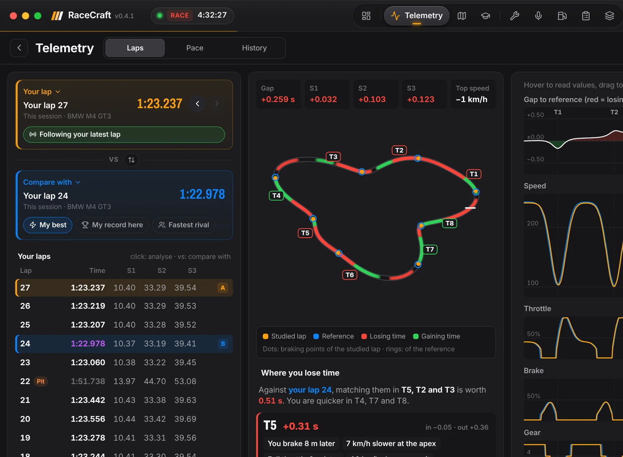Select lap 23 row with 1:23.060
The image size is (623, 457).
point(124,362)
